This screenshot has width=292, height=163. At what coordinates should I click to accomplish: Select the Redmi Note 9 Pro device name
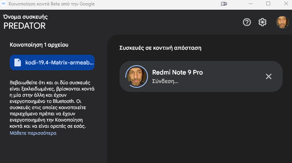(x=178, y=73)
